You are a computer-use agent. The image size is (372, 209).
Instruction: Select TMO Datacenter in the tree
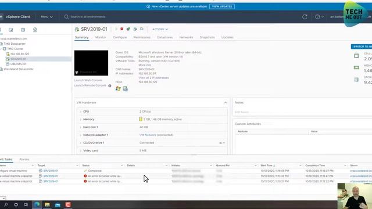(15, 44)
